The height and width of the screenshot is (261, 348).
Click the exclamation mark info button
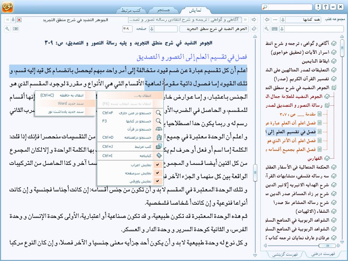318,7
